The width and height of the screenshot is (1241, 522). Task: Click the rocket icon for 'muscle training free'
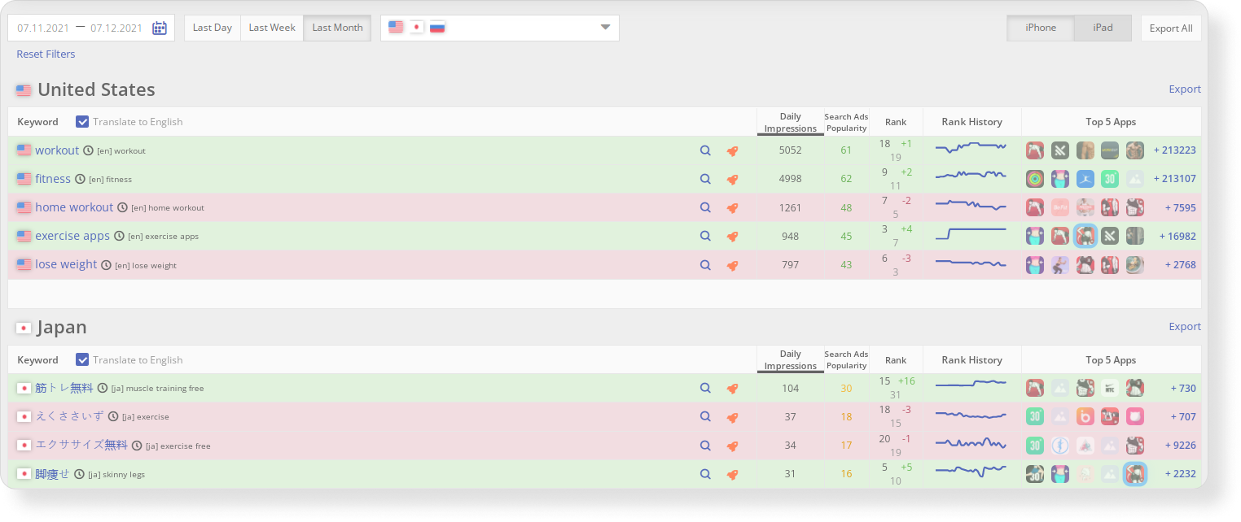point(732,389)
